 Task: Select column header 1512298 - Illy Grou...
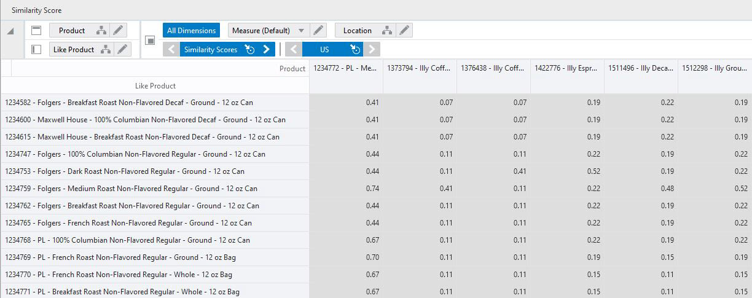pyautogui.click(x=715, y=68)
